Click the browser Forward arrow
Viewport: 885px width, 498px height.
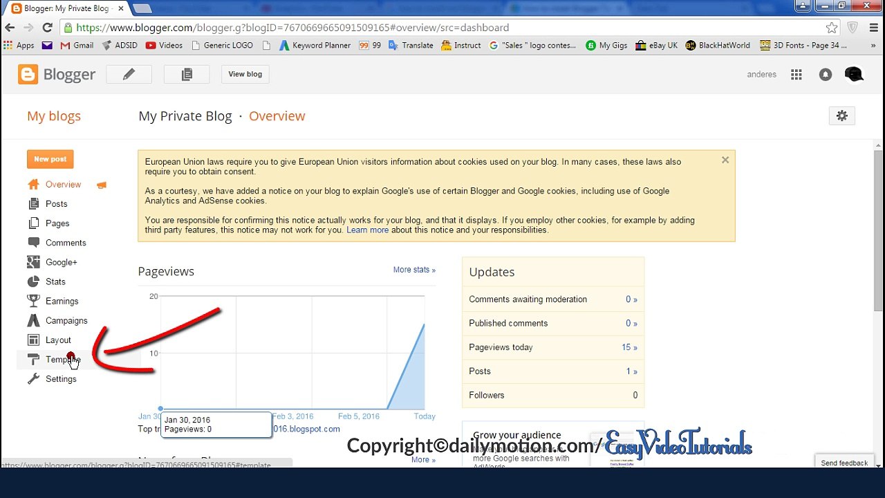point(28,28)
